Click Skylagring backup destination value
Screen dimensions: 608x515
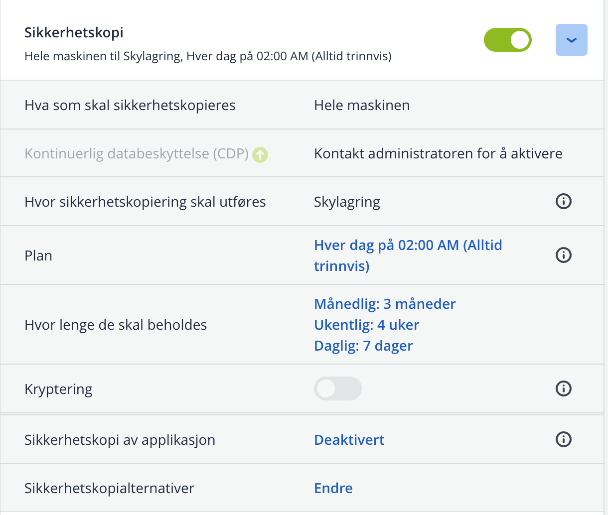coord(347,202)
